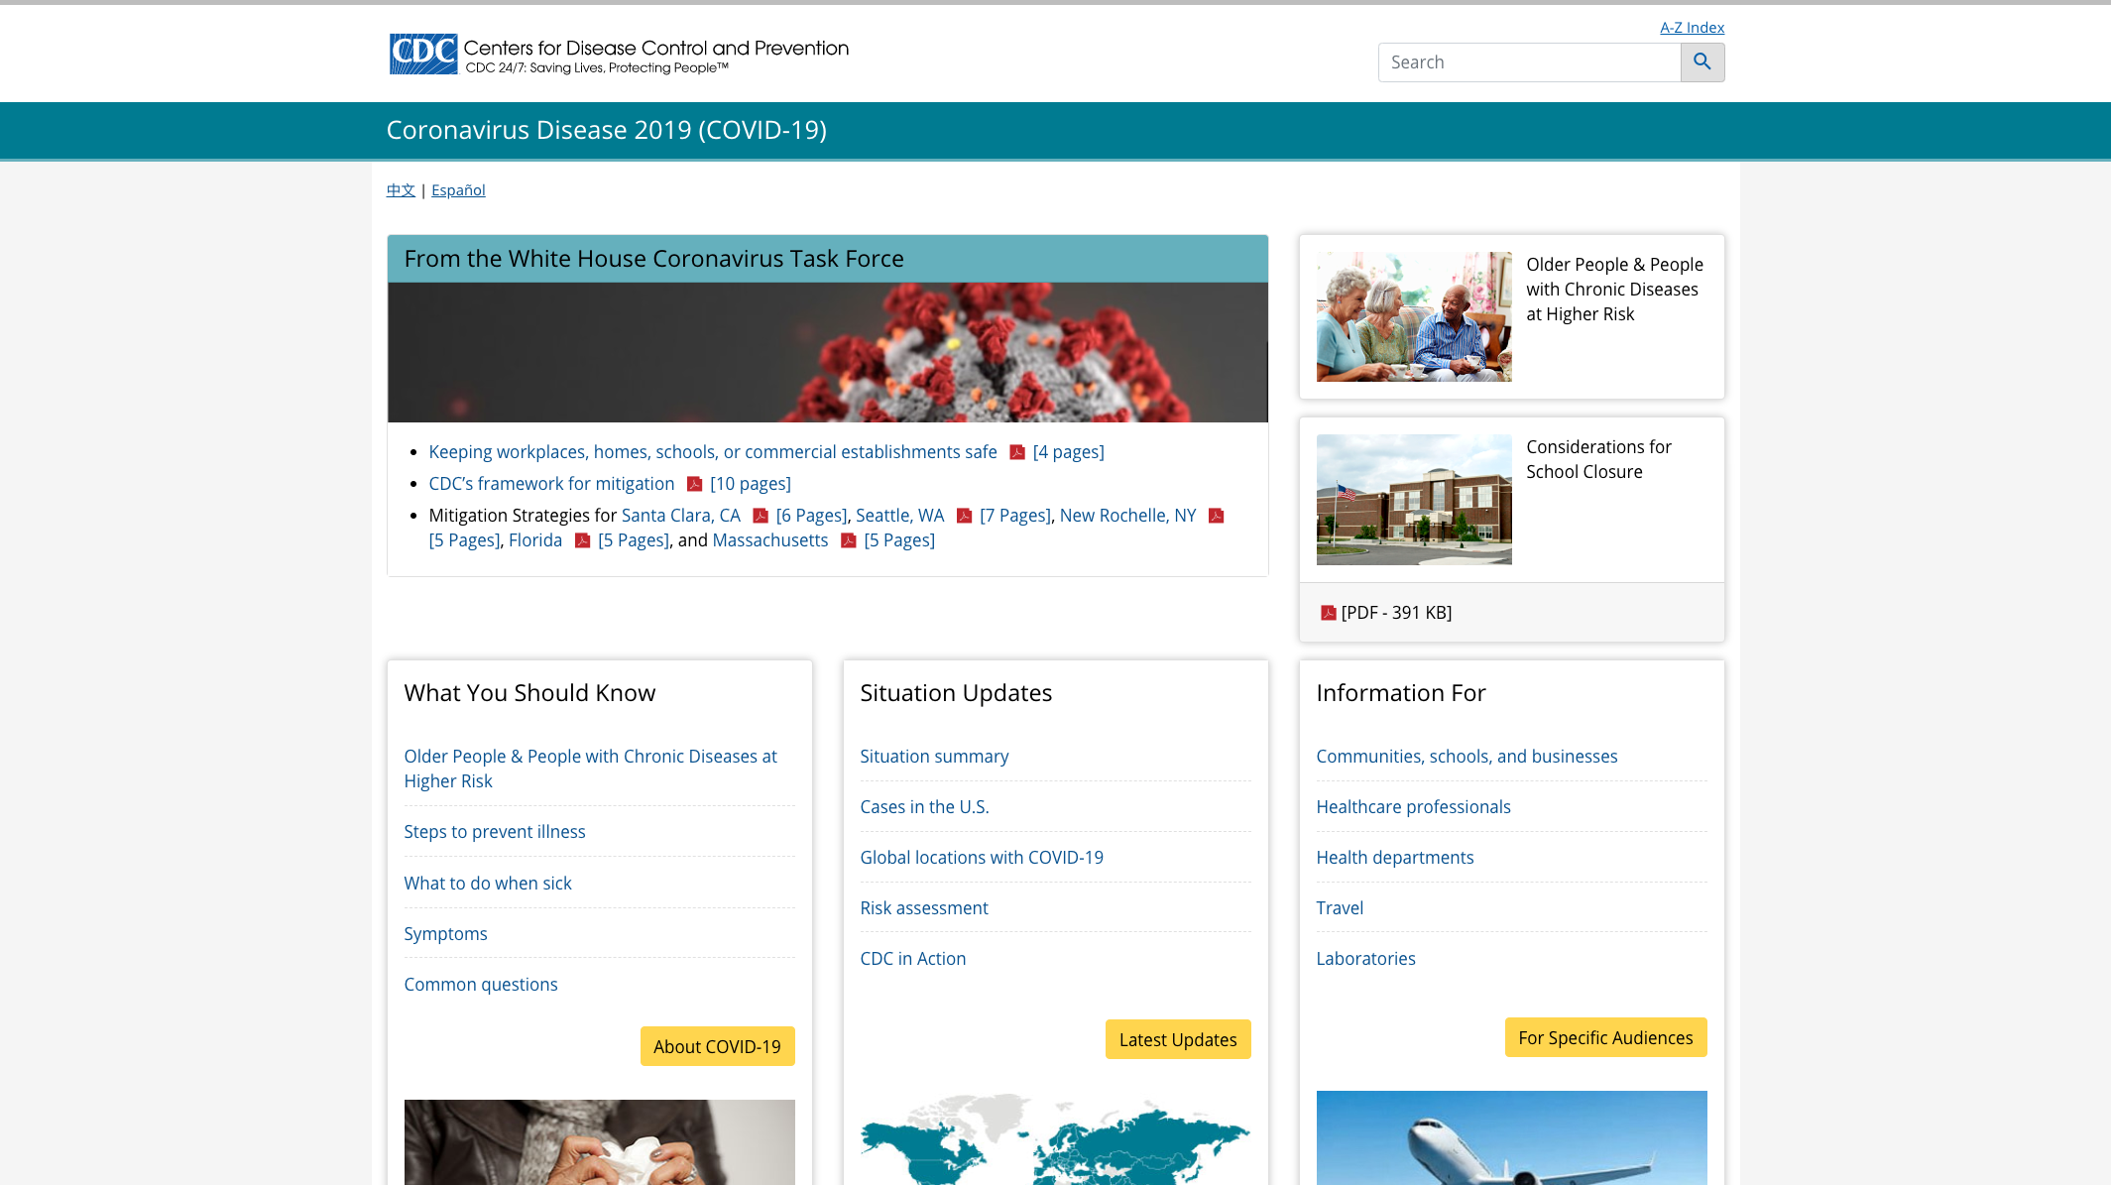Click PDF icon before [10 pages]

[694, 484]
